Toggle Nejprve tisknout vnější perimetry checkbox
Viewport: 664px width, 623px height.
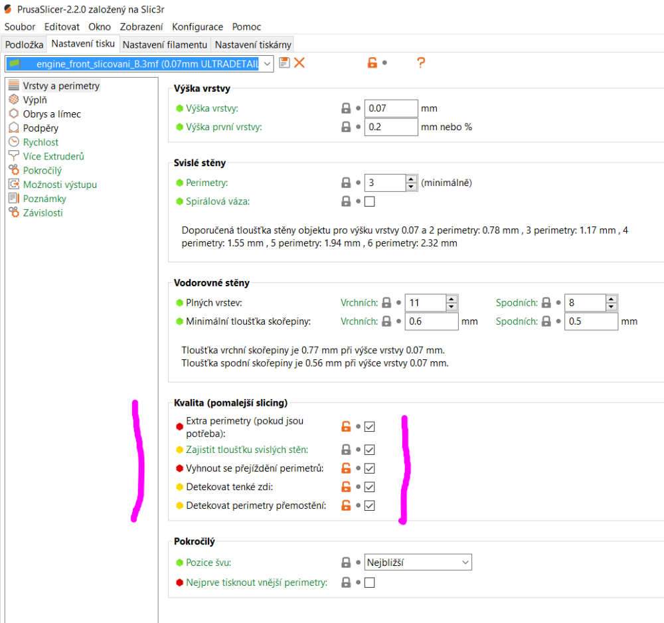(370, 582)
